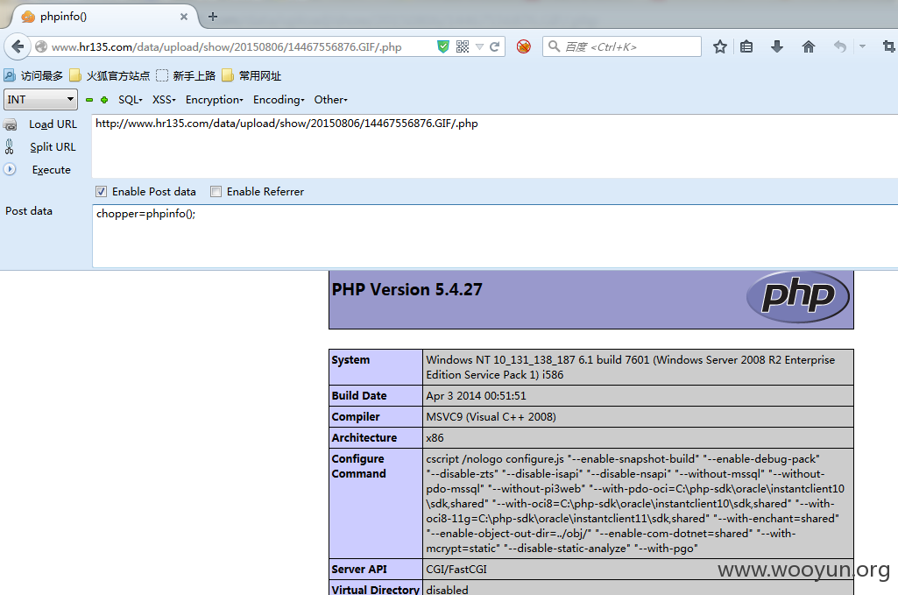Go to home page icon
The width and height of the screenshot is (898, 595).
808,46
